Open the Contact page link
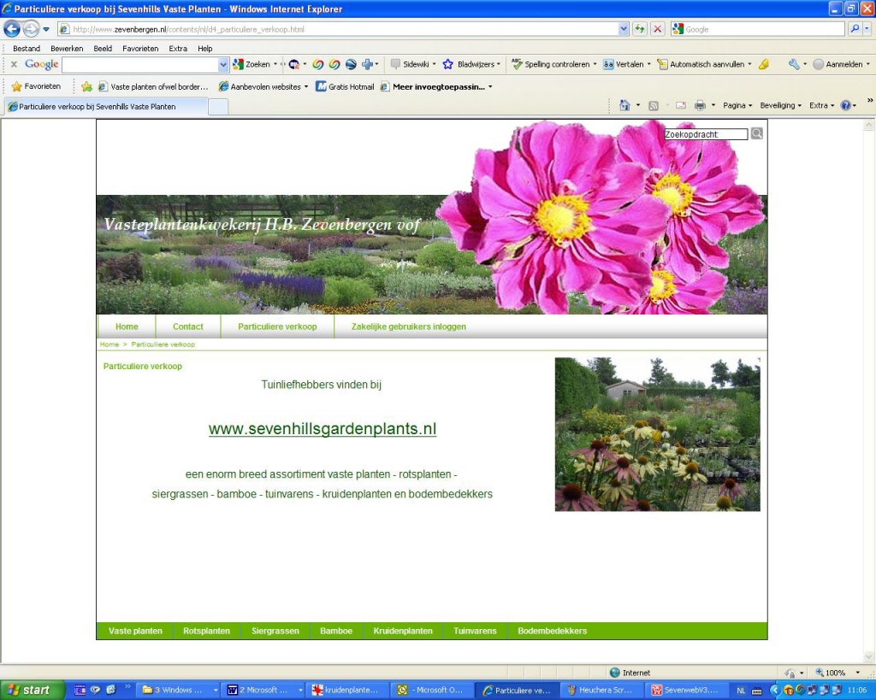876x700 pixels. coord(187,326)
